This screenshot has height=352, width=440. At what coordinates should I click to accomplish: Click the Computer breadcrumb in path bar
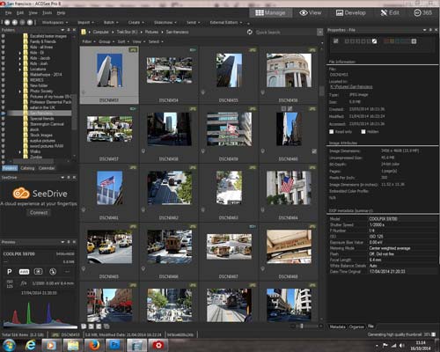(100, 32)
